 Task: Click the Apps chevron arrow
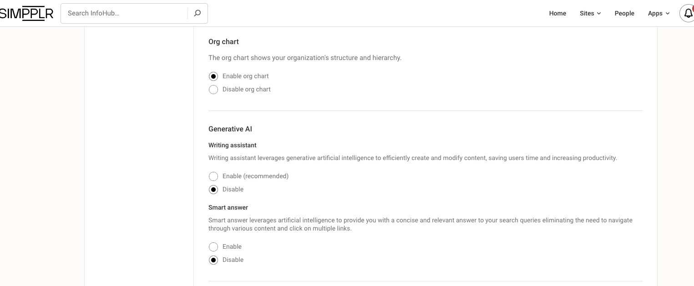pyautogui.click(x=668, y=14)
